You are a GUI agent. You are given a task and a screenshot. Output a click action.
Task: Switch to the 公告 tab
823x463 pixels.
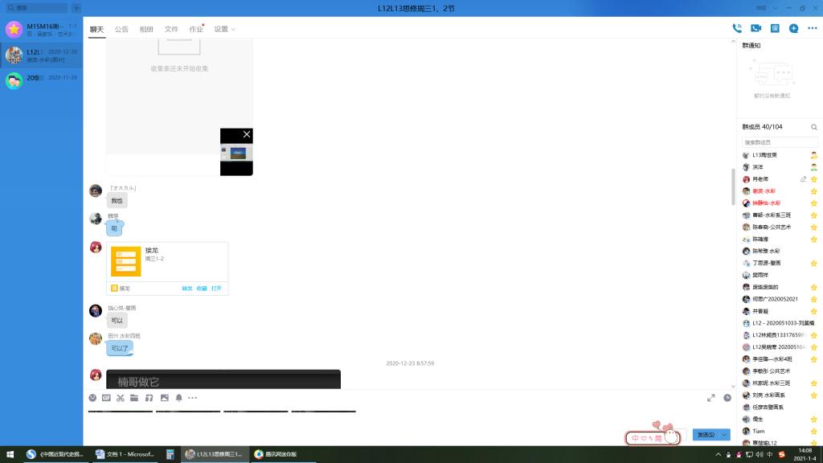(121, 29)
